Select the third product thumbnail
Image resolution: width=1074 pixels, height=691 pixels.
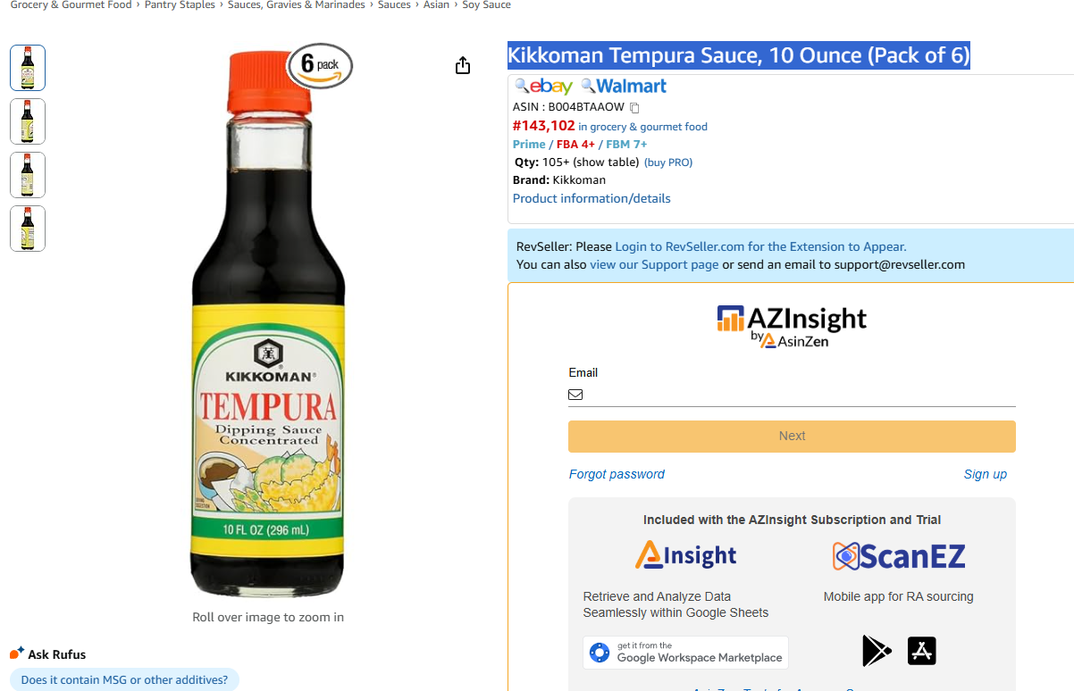(28, 175)
